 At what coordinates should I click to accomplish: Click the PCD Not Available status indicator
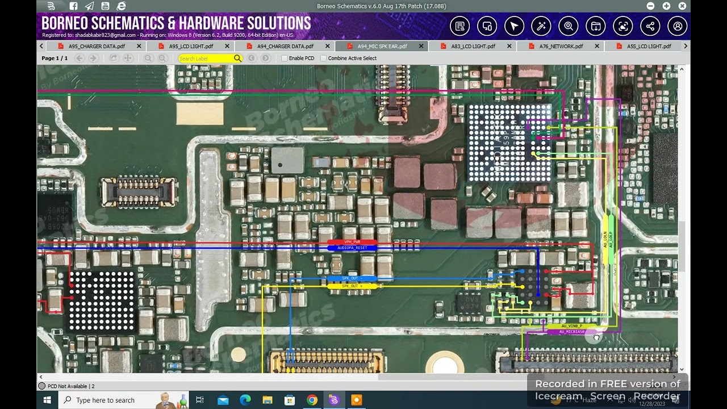tap(66, 386)
